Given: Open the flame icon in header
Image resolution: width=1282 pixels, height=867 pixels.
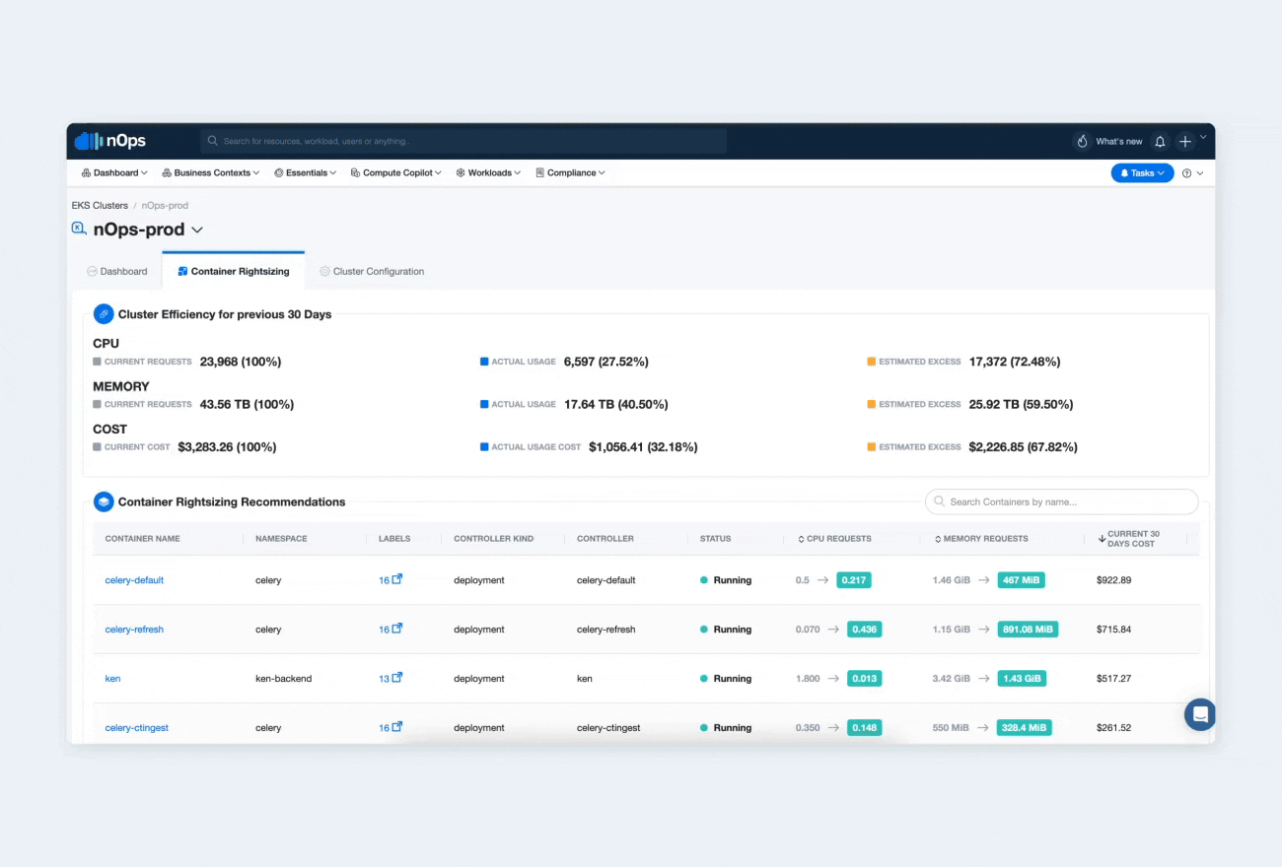Looking at the screenshot, I should 1082,142.
